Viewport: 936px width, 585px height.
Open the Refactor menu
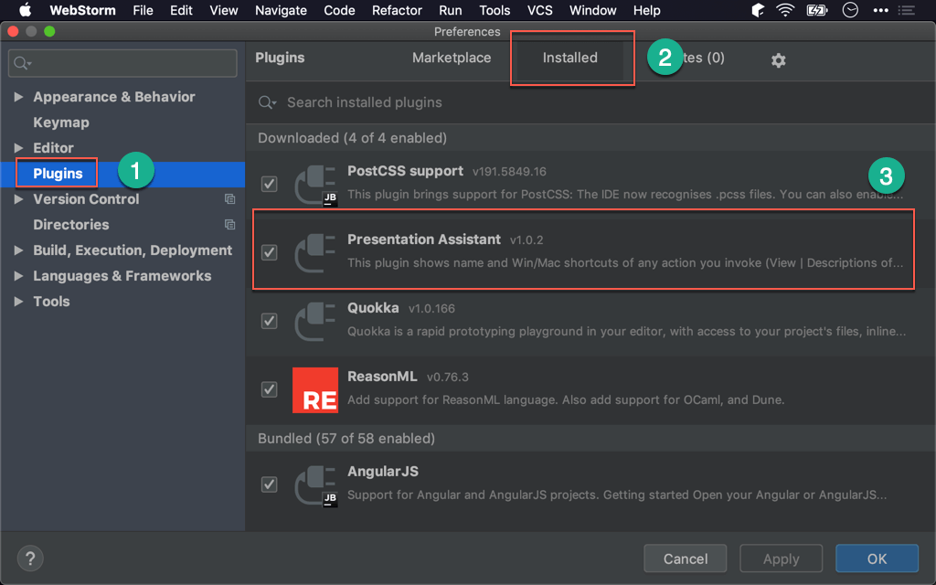[x=397, y=11]
